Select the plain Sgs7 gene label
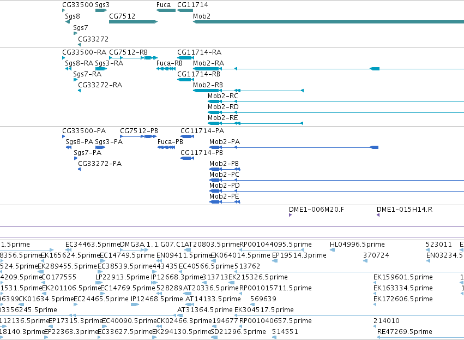Viewport: 464px width, 340px height. click(81, 27)
